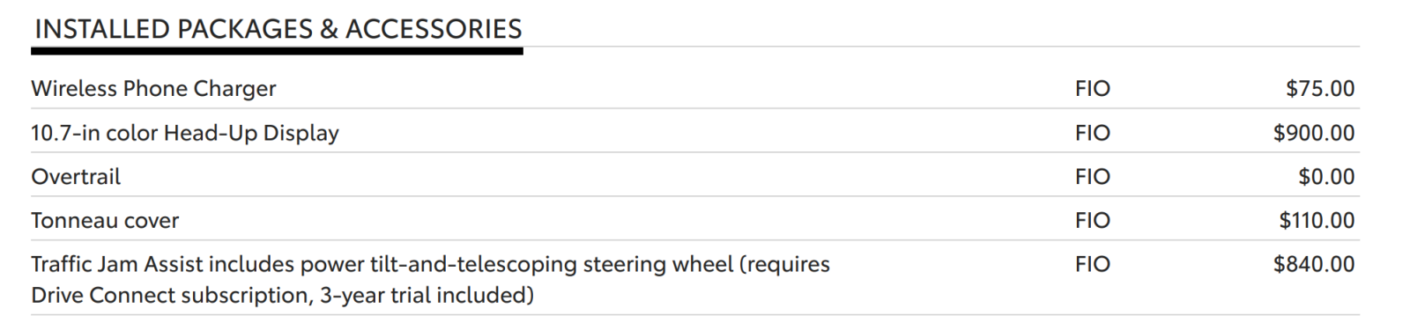Click FIO code beside Tonneau cover

click(x=1093, y=220)
